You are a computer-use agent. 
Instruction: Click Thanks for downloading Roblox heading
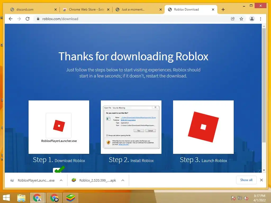(x=133, y=57)
